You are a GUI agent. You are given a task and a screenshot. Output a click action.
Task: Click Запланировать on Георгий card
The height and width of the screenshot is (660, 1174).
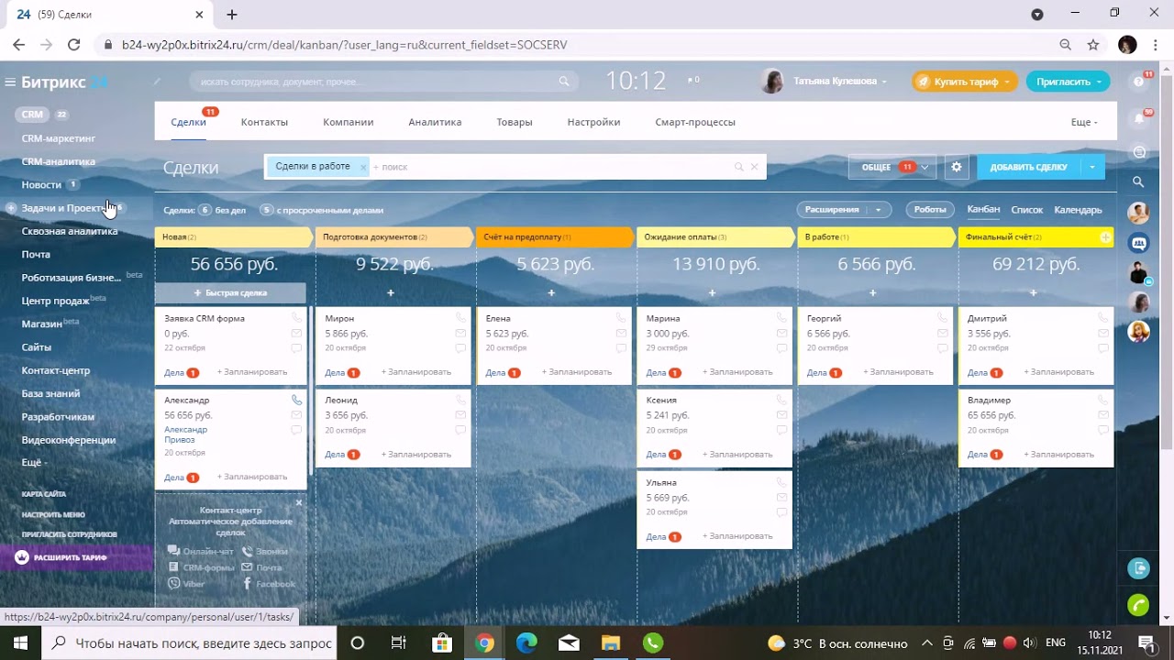[x=898, y=372]
